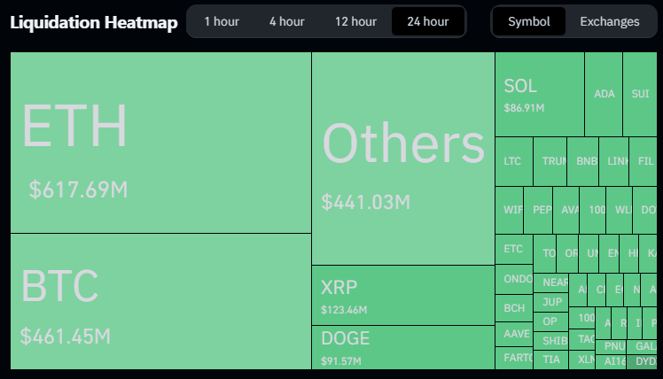Select the 1 hour timeframe tab

click(x=219, y=21)
